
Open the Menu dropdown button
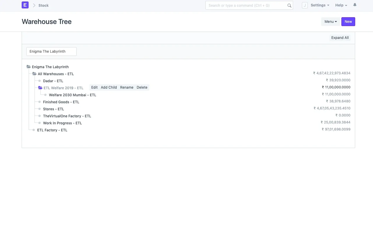pos(331,22)
